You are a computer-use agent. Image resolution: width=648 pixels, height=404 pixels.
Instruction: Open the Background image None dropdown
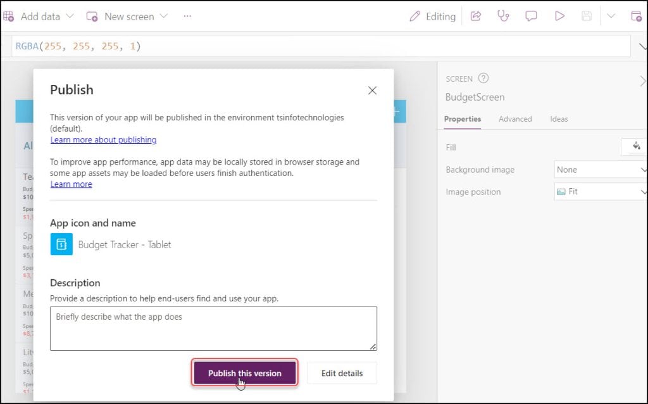pyautogui.click(x=601, y=170)
